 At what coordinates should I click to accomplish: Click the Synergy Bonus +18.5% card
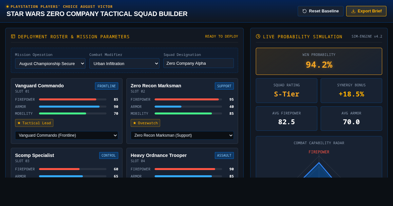[351, 91]
